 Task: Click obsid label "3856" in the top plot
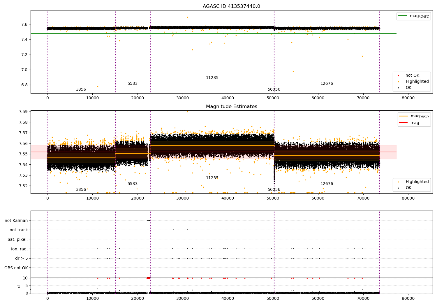(81, 89)
